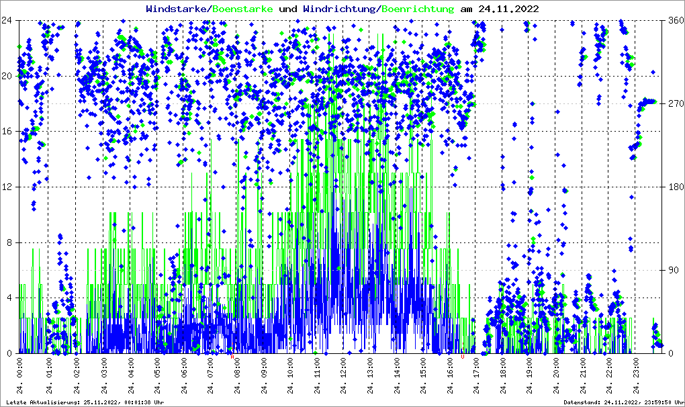Click the 8 value on wind speed axis
685x407 pixels.
(x=9, y=242)
